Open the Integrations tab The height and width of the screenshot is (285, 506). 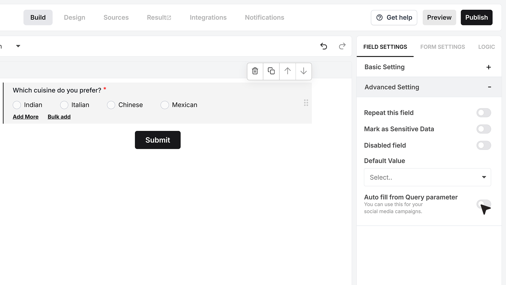(208, 17)
